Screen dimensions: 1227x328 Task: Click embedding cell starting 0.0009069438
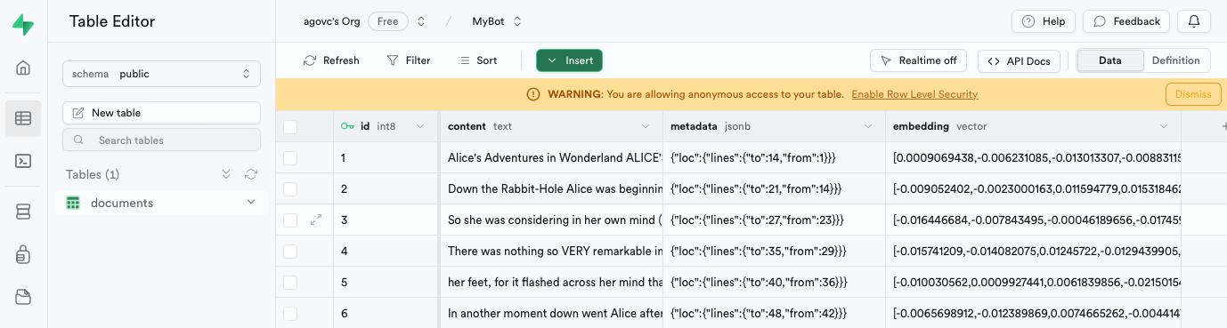coord(1033,157)
